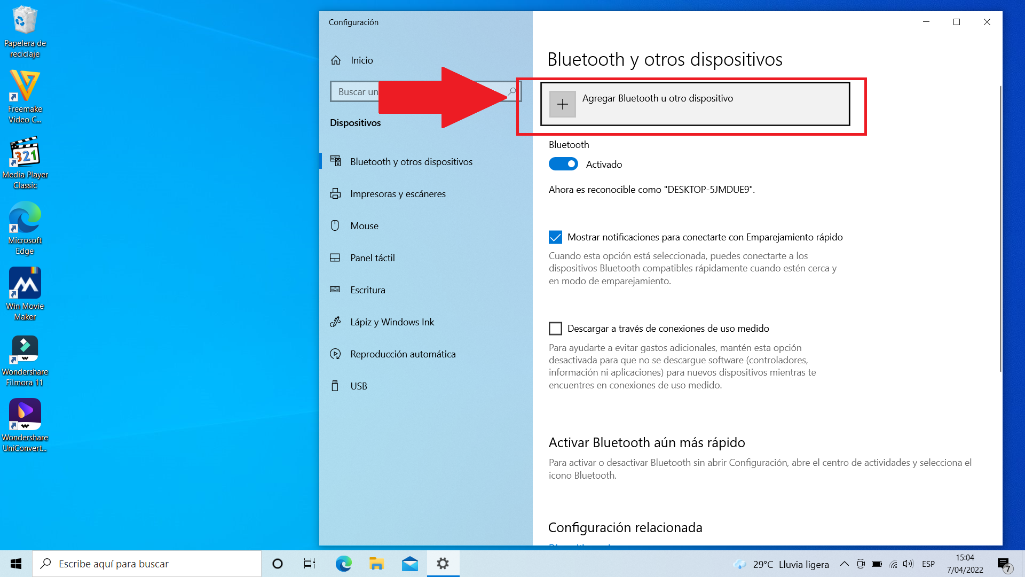
Task: Click Agregar Bluetooth u otro dispositivo
Action: [657, 98]
